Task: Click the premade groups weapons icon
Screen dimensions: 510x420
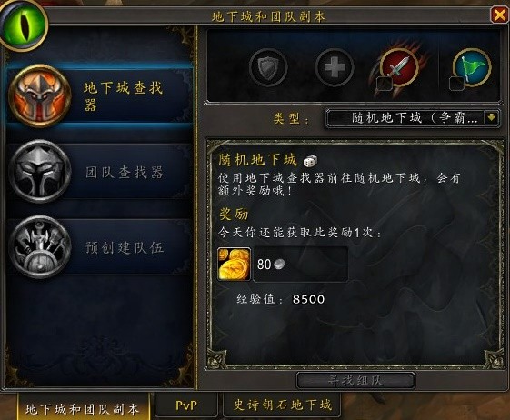Action: click(40, 247)
